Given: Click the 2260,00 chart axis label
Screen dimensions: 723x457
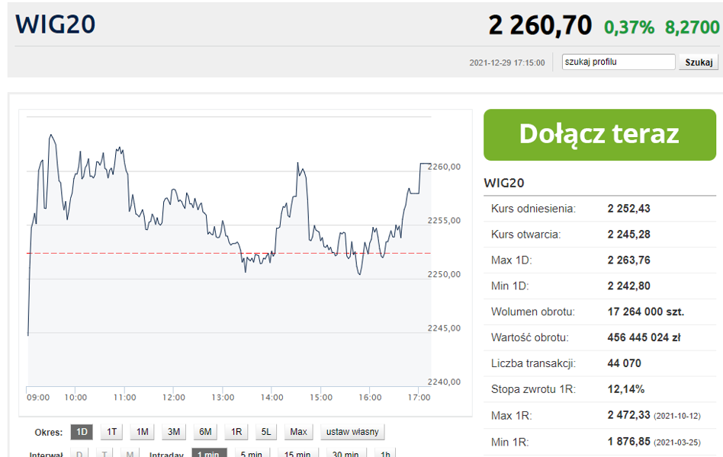Looking at the screenshot, I should [444, 167].
